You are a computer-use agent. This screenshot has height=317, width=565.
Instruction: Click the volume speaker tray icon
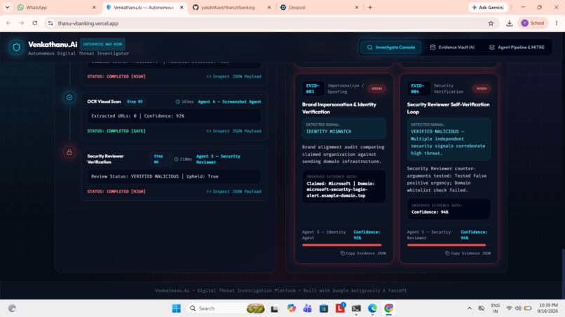pos(518,309)
